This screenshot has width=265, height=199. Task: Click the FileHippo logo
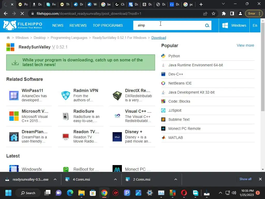coord(23,25)
